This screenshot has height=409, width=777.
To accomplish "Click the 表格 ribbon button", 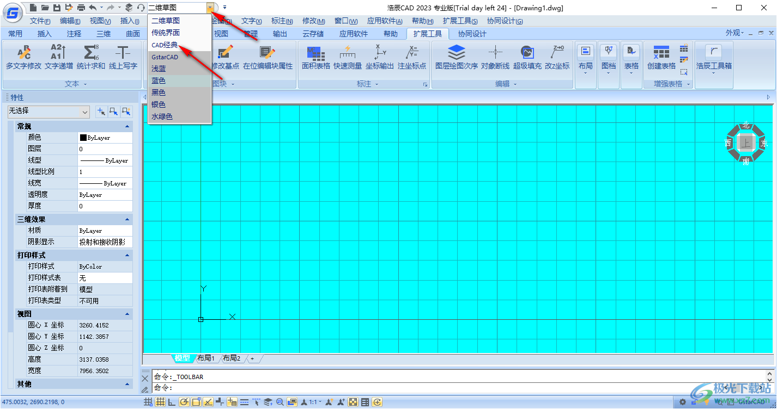I will click(x=631, y=65).
